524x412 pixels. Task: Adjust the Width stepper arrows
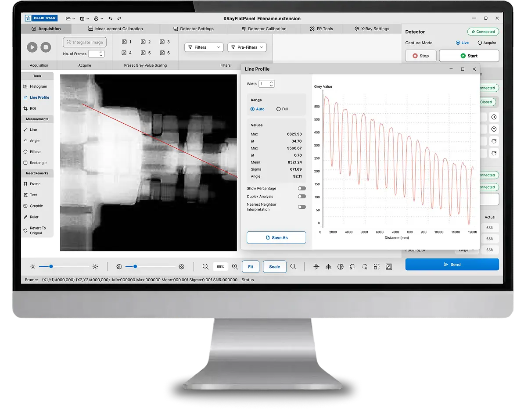[271, 84]
